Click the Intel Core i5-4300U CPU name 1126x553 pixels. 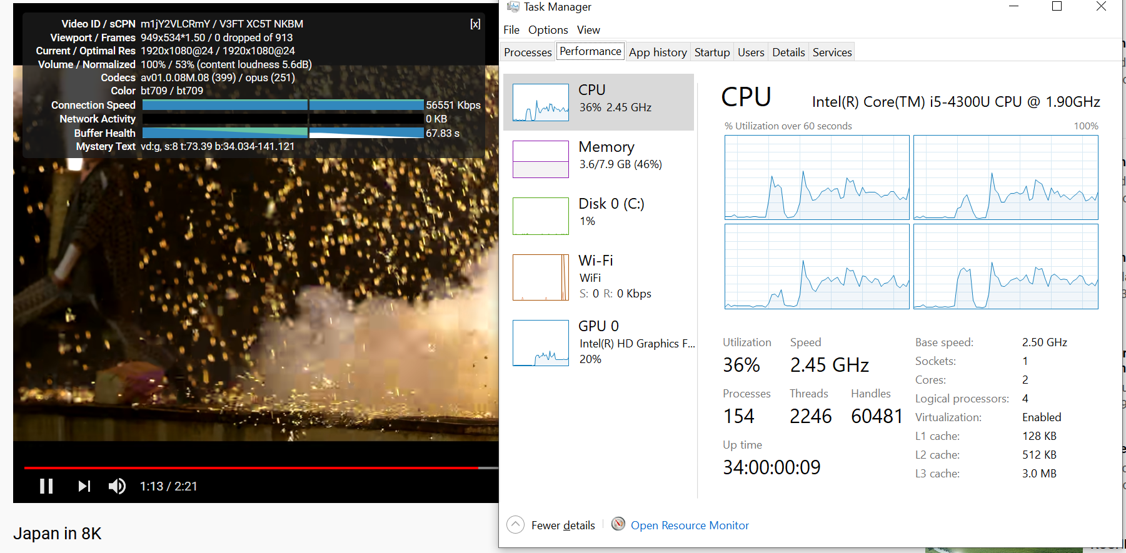pyautogui.click(x=956, y=102)
